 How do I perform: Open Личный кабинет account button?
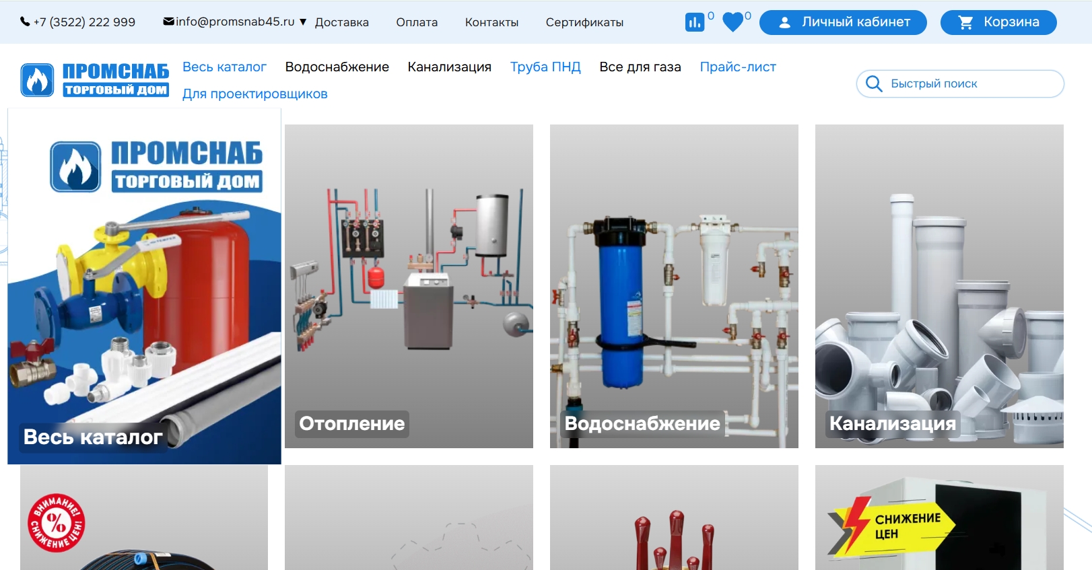843,22
